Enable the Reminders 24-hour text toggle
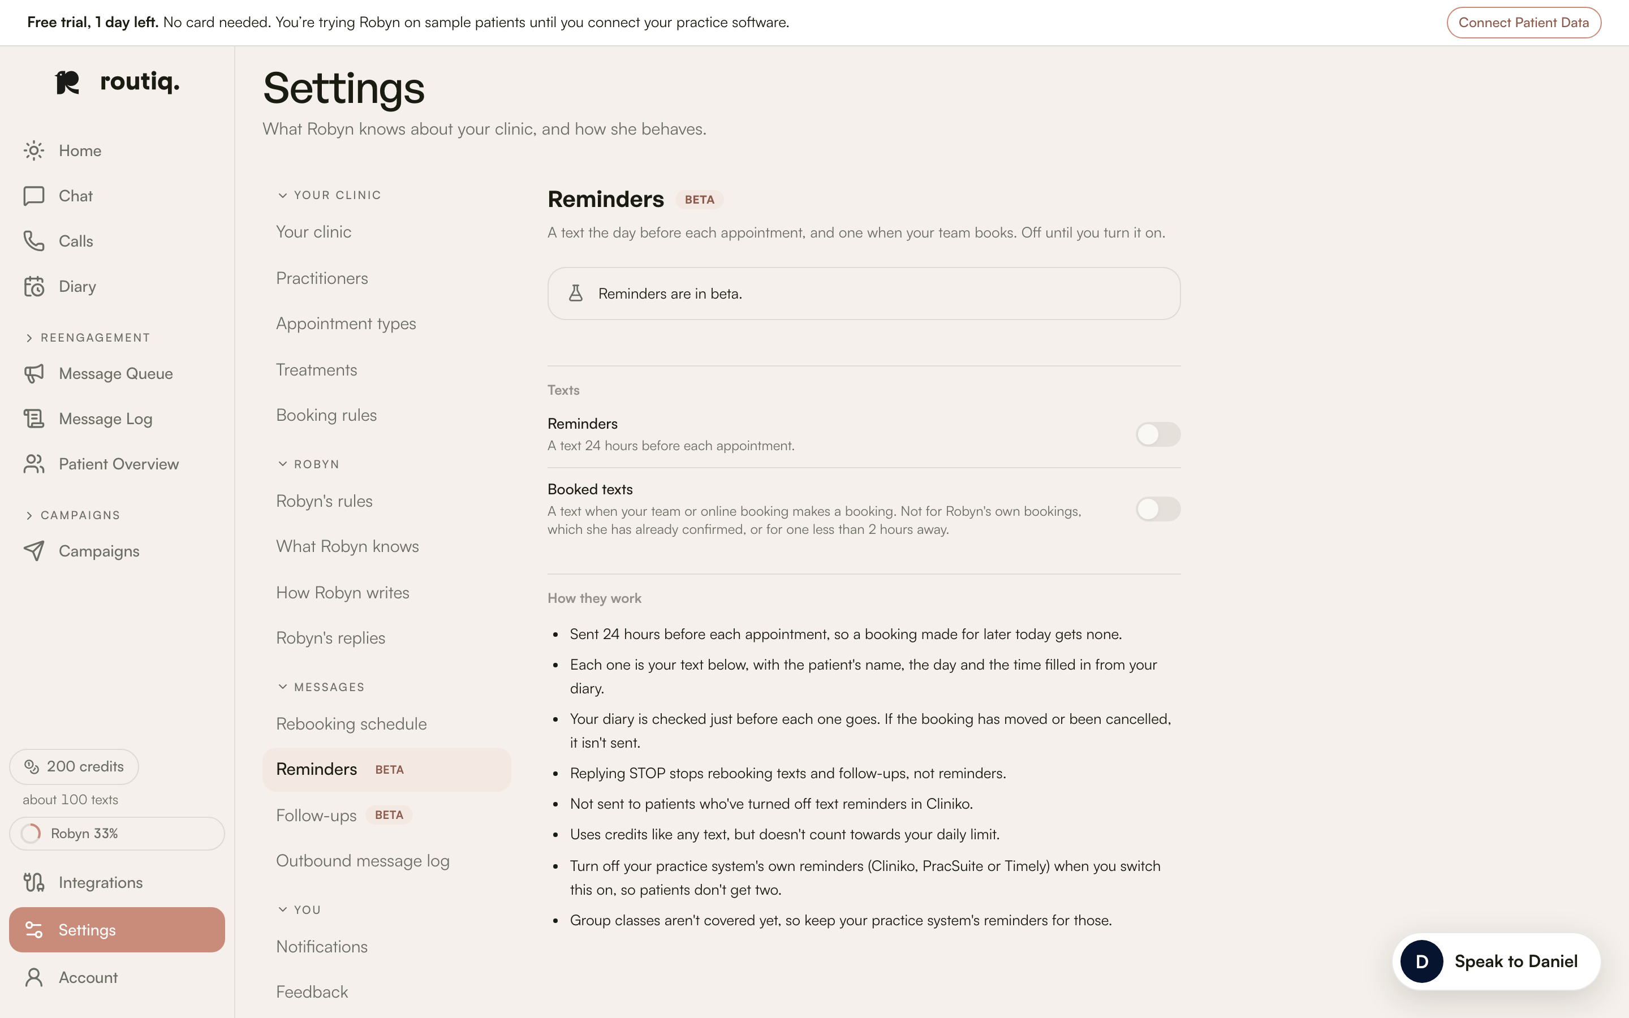1629x1018 pixels. tap(1158, 434)
